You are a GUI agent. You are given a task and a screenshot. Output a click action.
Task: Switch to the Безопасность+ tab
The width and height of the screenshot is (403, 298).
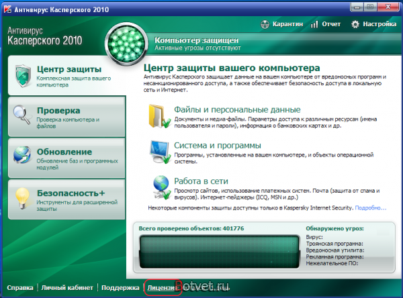[66, 199]
